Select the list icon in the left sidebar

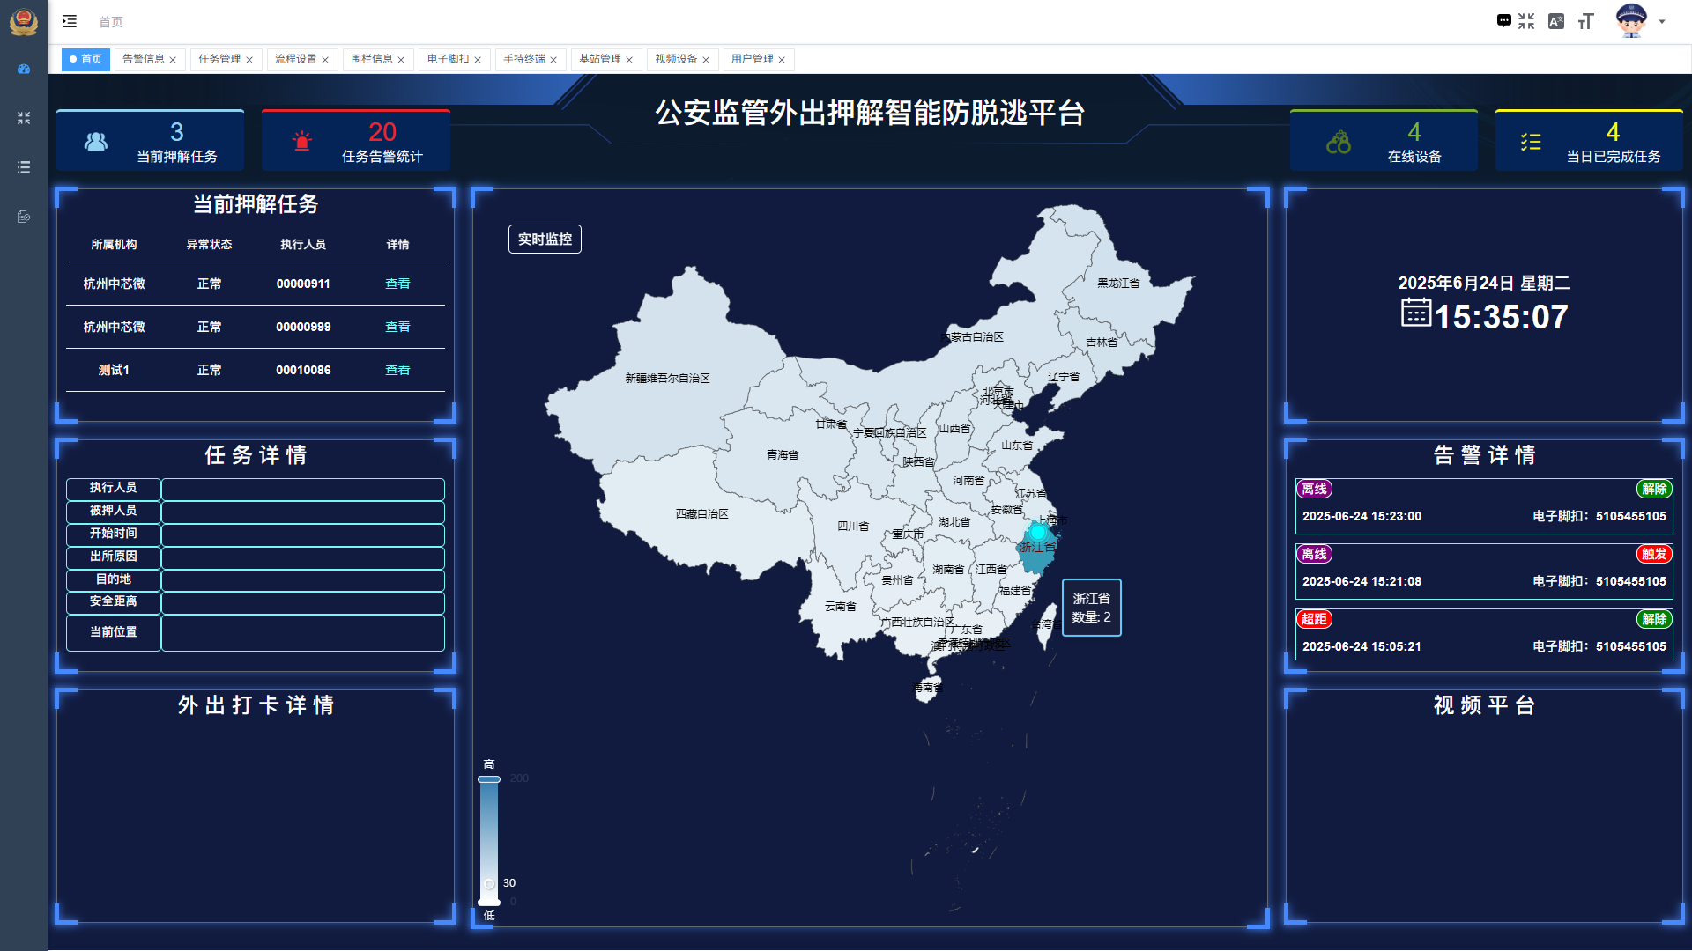tap(23, 167)
